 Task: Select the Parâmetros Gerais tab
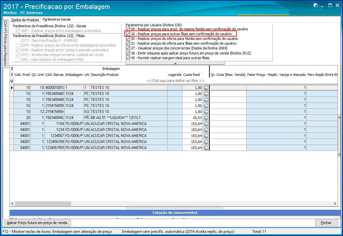tap(57, 19)
